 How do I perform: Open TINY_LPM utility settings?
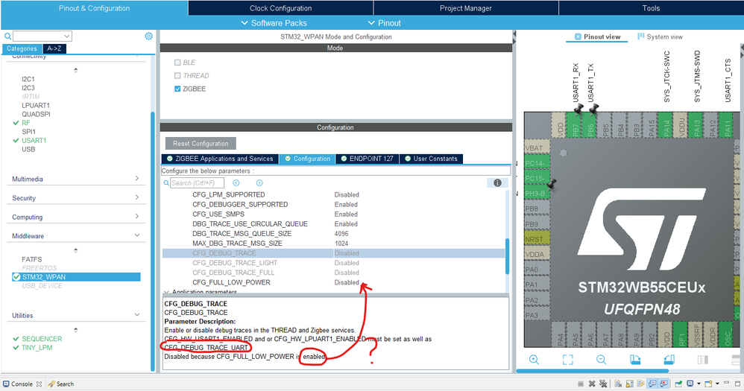pyautogui.click(x=37, y=347)
